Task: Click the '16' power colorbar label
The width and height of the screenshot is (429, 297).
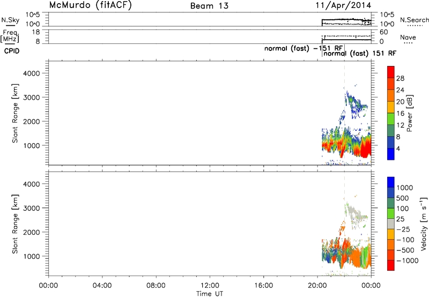Action: click(400, 114)
